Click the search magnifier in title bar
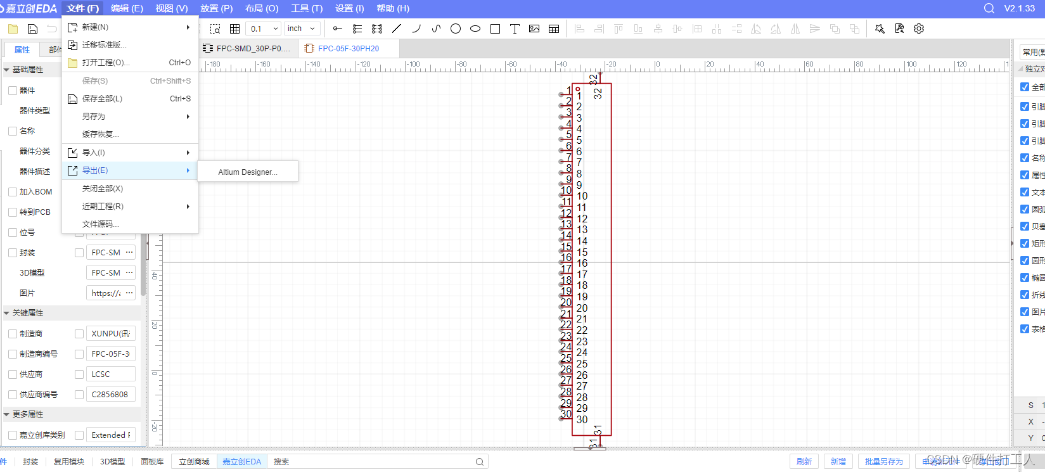 (x=989, y=8)
